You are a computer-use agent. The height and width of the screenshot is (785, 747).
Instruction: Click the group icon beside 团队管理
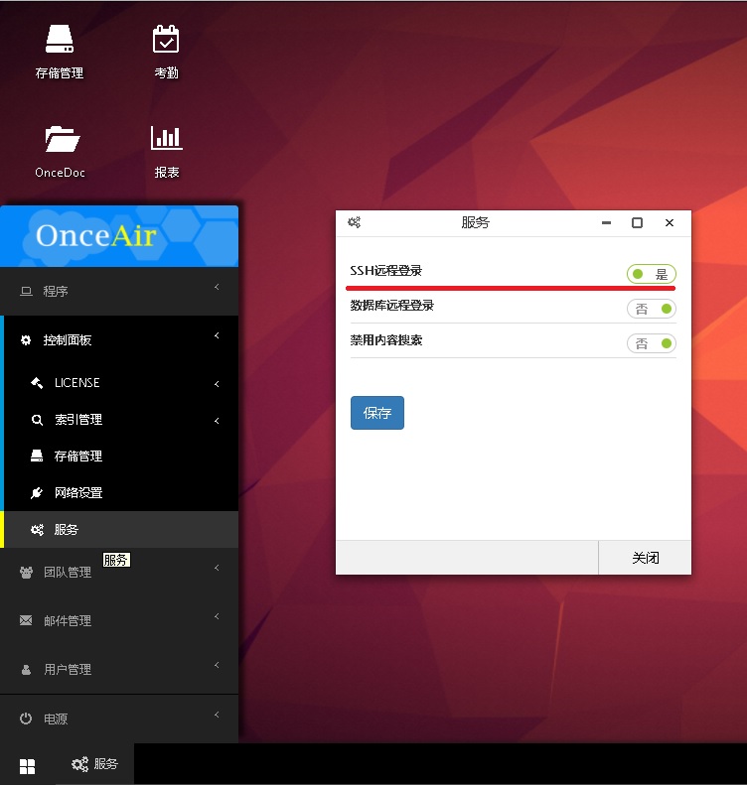pos(26,573)
